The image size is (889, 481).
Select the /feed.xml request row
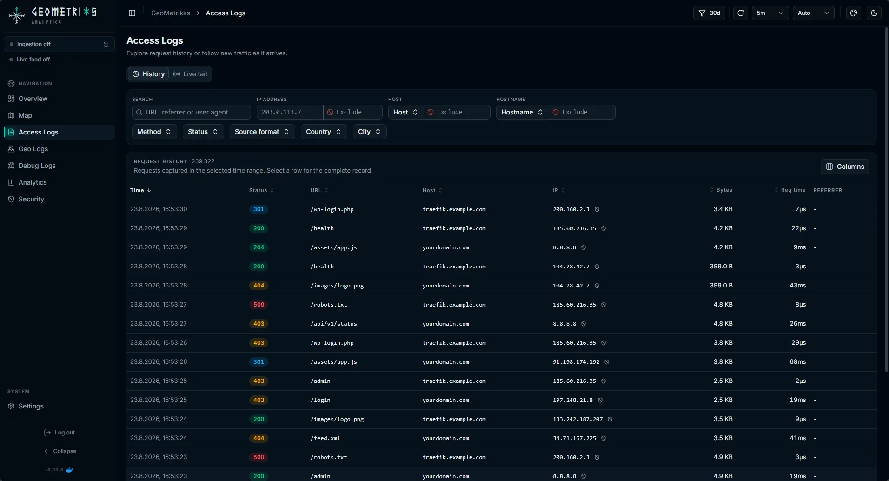click(501, 438)
